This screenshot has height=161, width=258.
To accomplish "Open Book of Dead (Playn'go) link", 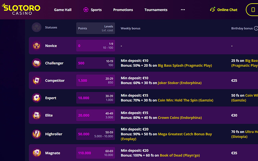I will click(x=180, y=155).
